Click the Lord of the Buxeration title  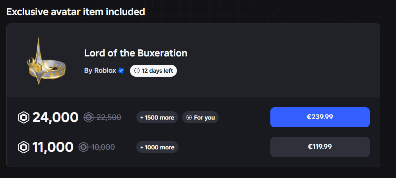(136, 53)
